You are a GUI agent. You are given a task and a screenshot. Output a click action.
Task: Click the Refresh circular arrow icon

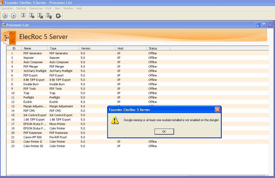pos(58,16)
